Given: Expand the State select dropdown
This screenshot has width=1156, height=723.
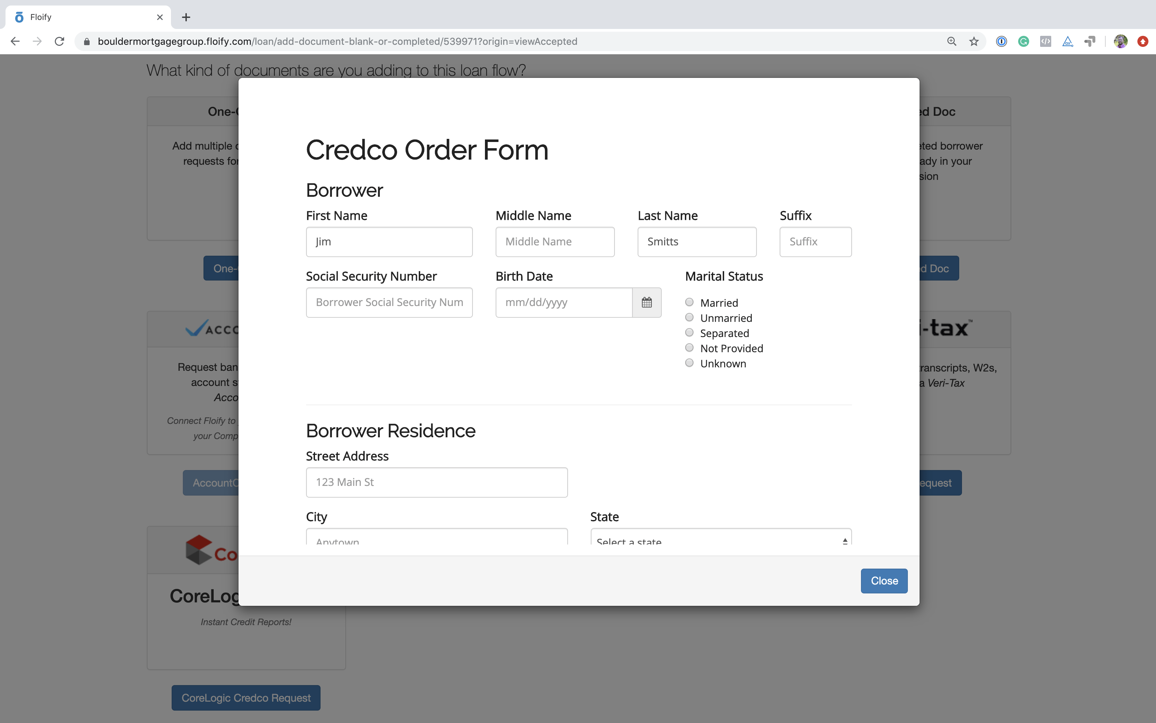Looking at the screenshot, I should (x=721, y=538).
